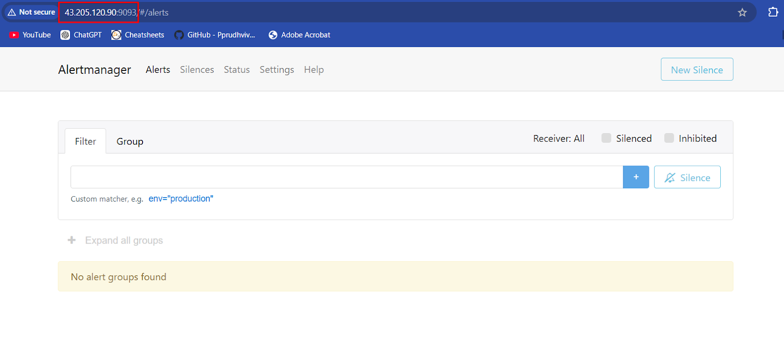Open the YouTube bookmark

(30, 35)
